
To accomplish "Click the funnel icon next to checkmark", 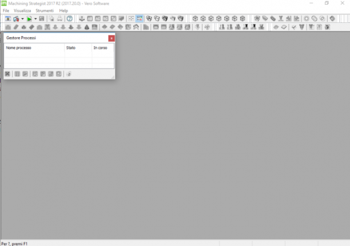I will click(x=302, y=27).
